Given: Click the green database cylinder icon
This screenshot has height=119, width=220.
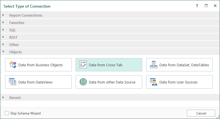Looking at the screenshot, I should click(x=83, y=82).
